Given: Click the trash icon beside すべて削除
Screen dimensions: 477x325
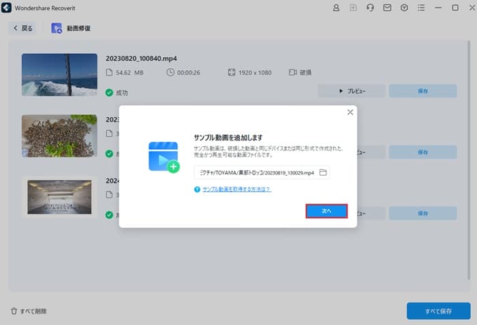Looking at the screenshot, I should (x=14, y=311).
